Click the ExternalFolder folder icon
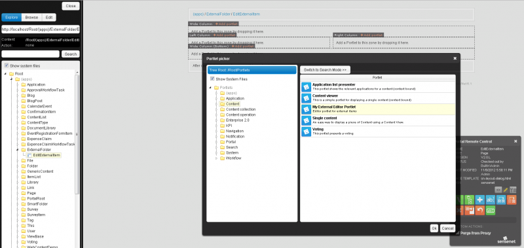The height and width of the screenshot is (248, 524). click(24, 150)
